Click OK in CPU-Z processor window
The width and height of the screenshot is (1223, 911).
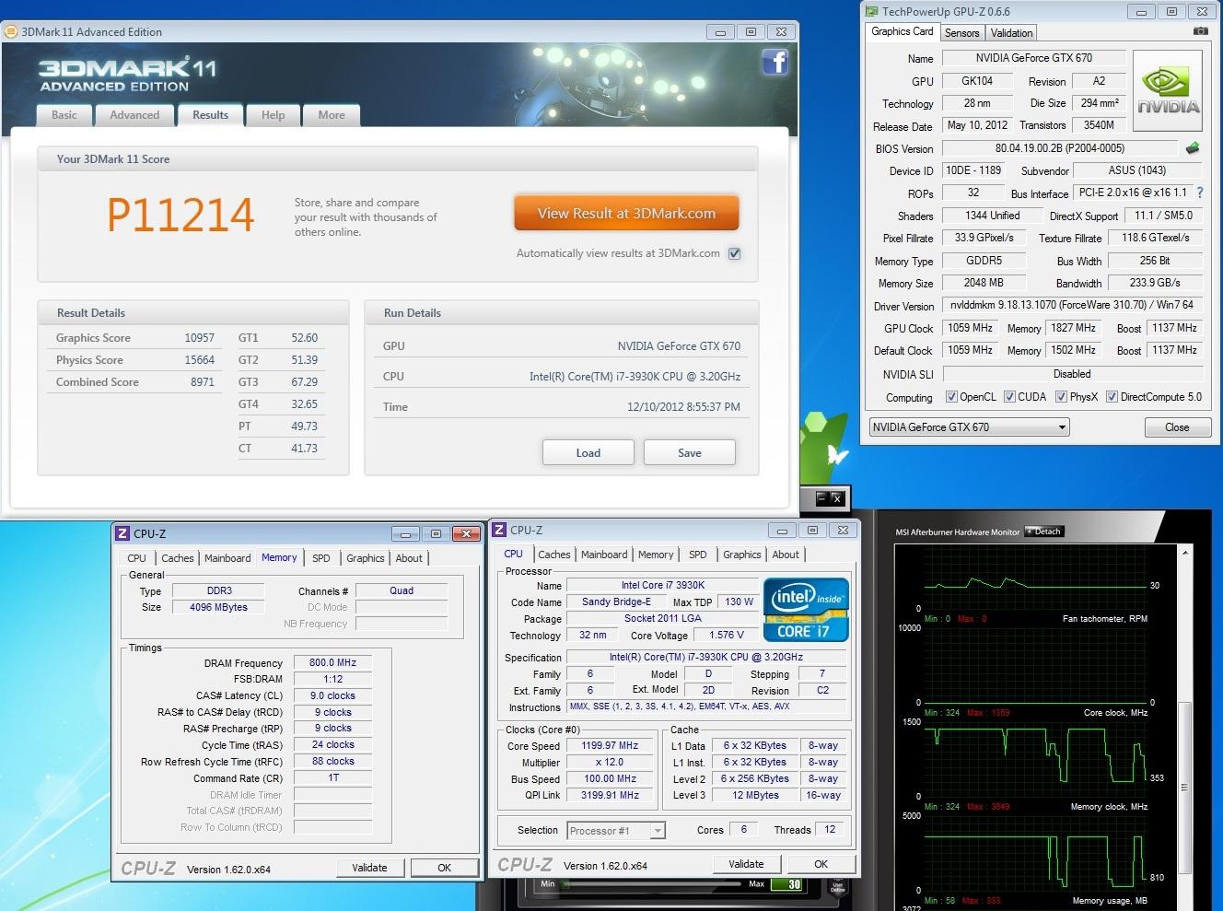pyautogui.click(x=821, y=864)
